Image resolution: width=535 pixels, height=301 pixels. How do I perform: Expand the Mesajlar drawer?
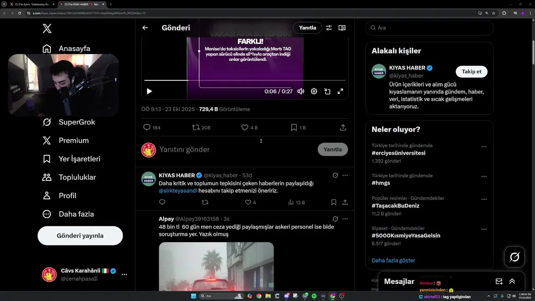(512, 281)
